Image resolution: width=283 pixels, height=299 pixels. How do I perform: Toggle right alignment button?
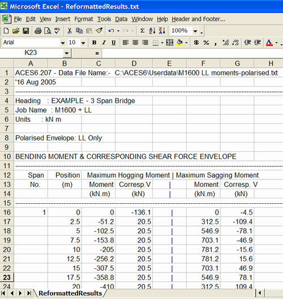tap(145, 42)
